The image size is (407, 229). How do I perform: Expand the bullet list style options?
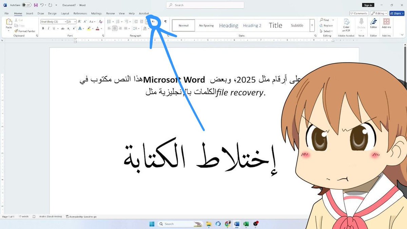pyautogui.click(x=113, y=21)
